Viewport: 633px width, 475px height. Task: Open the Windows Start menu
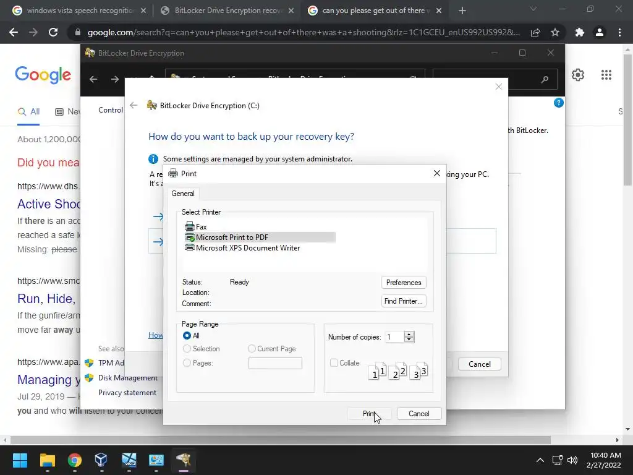tap(20, 460)
